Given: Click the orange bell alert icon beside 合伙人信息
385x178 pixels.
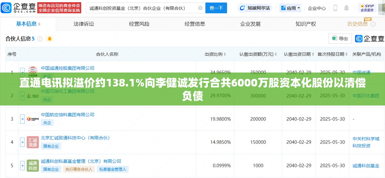Looking at the screenshot, I should (49, 39).
